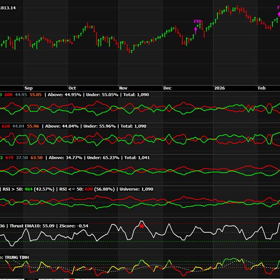Click the Dec label on time axis
Viewport: 280px width, 280px height.
click(x=168, y=88)
